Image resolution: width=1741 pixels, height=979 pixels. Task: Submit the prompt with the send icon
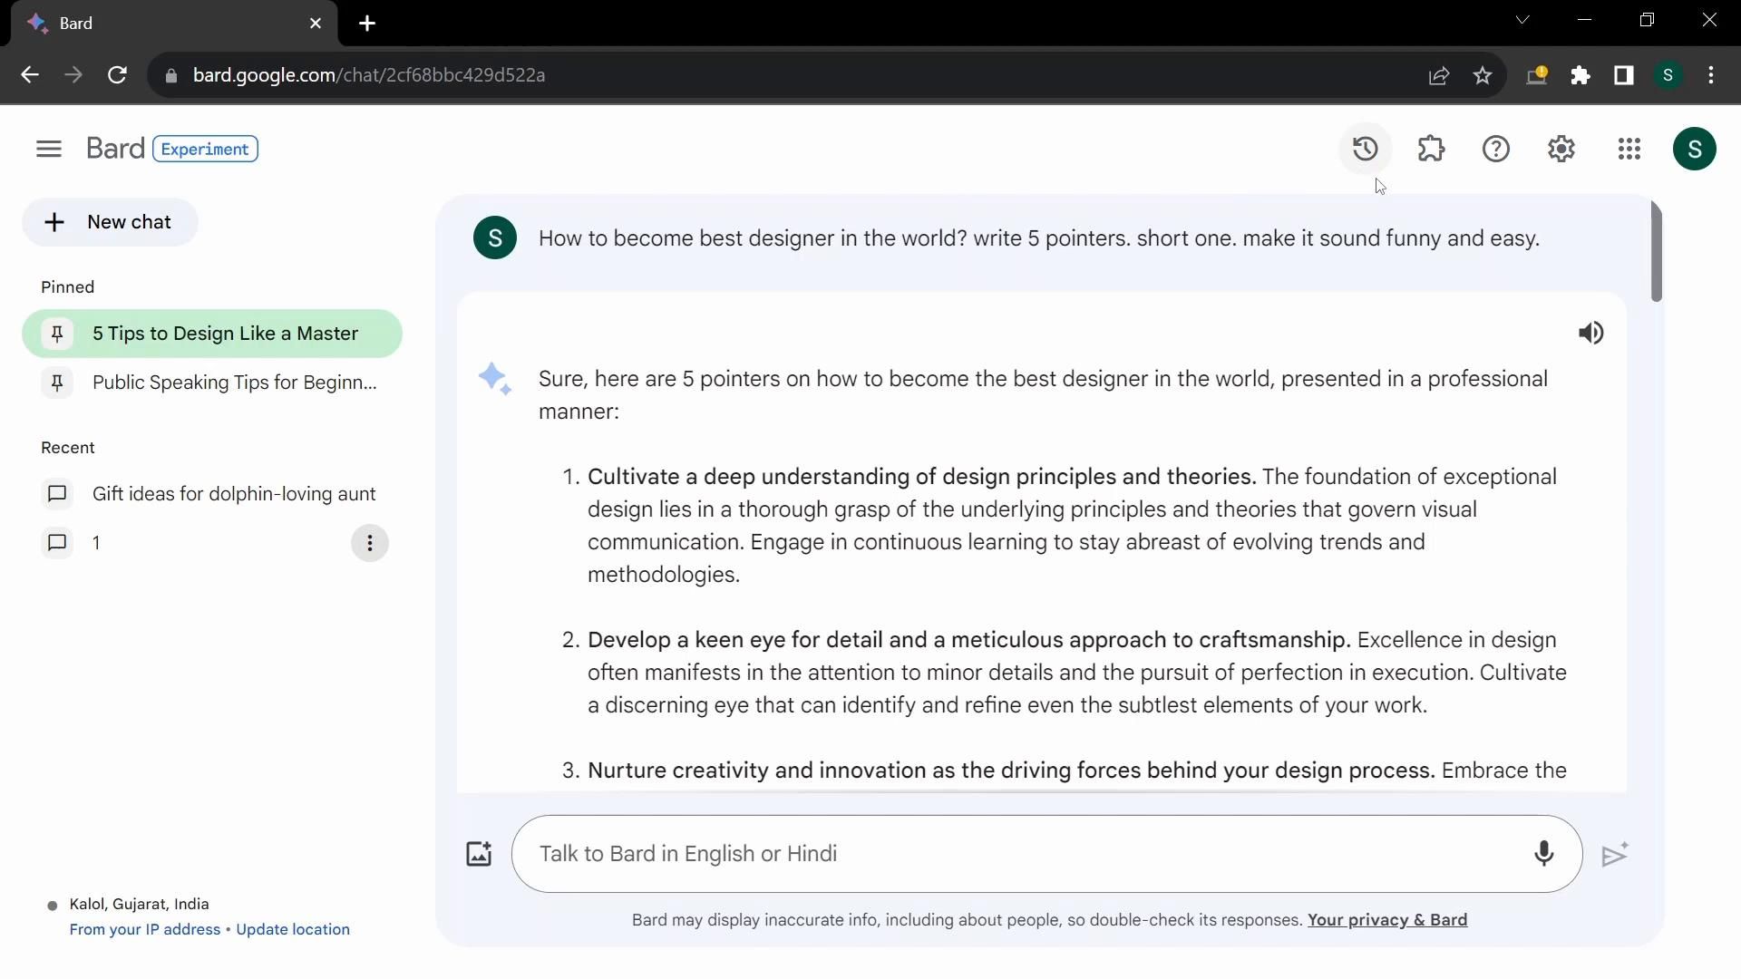click(x=1614, y=855)
